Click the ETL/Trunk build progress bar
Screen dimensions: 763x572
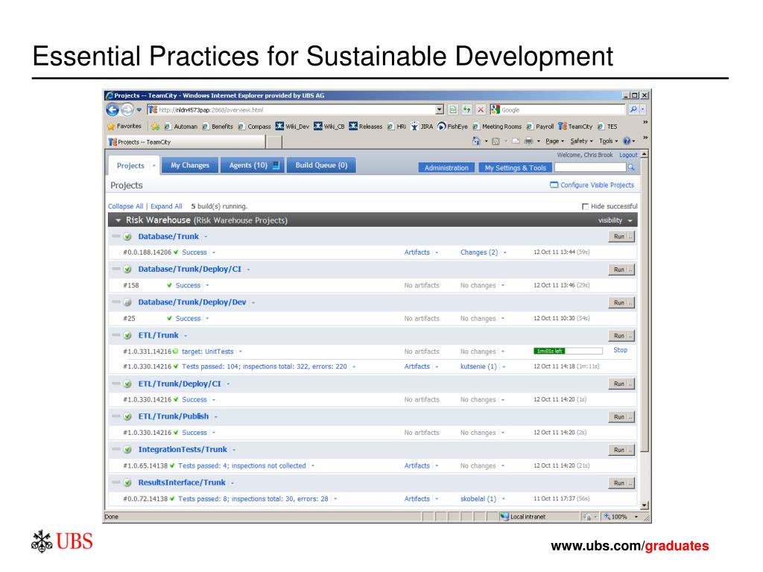point(568,351)
